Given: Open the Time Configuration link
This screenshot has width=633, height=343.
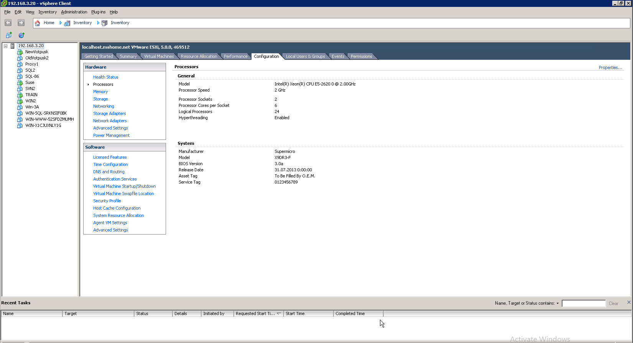Looking at the screenshot, I should 110,164.
